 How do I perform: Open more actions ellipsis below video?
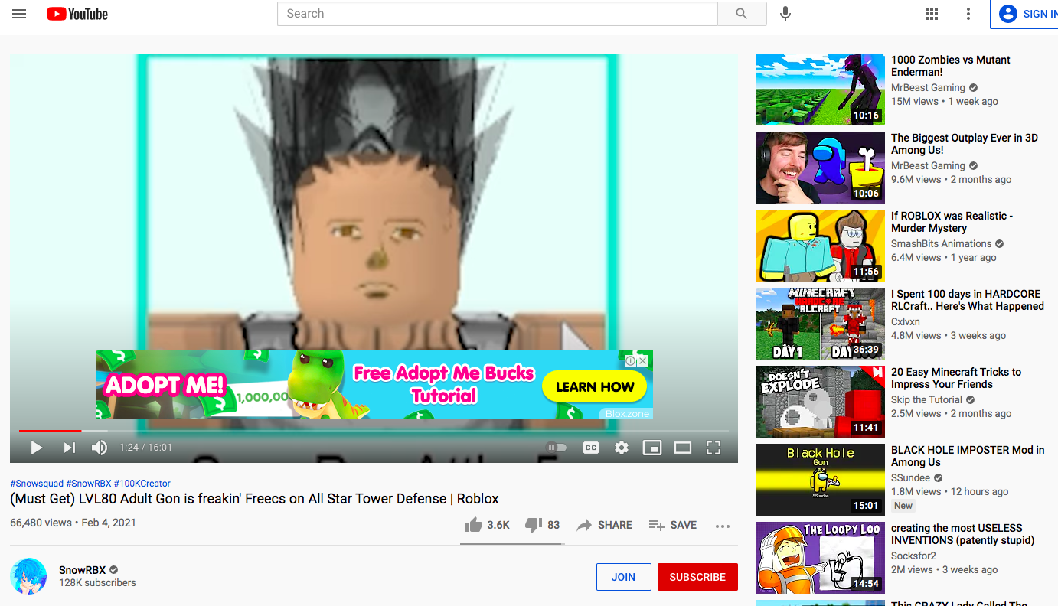click(723, 526)
